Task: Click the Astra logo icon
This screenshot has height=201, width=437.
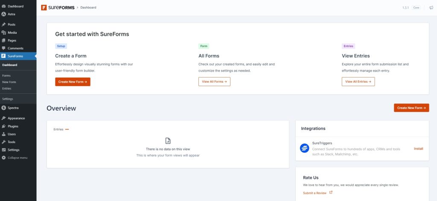Action: pyautogui.click(x=3, y=14)
